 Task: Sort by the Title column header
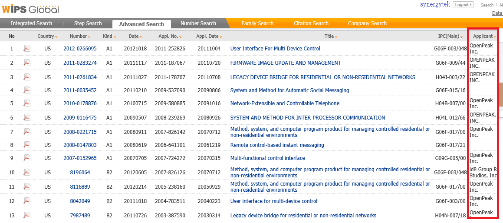(x=331, y=37)
